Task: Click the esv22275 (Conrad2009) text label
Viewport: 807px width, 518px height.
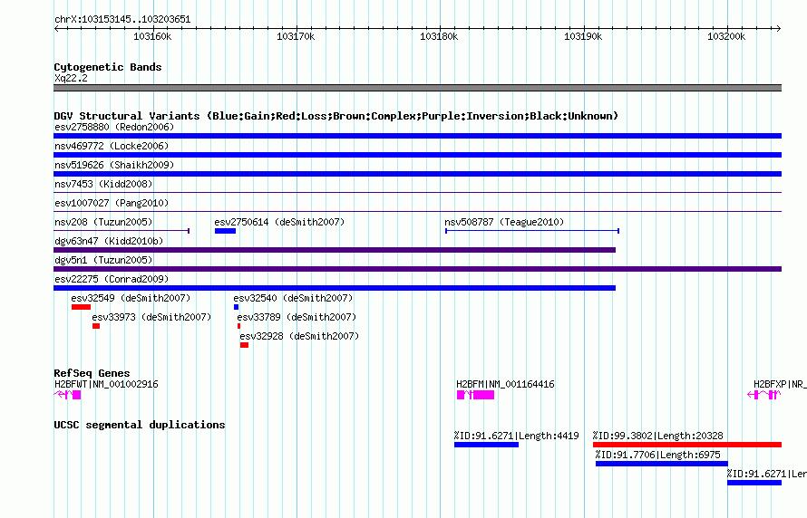Action: point(112,279)
